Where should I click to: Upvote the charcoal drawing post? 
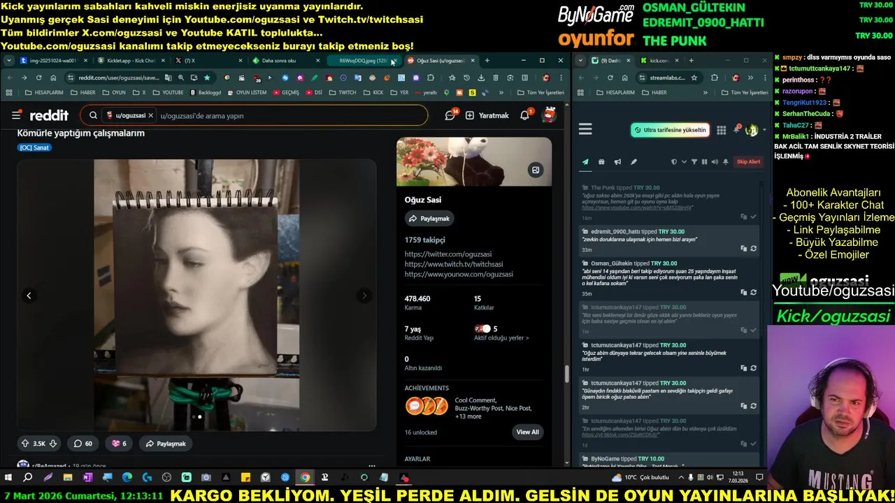click(25, 444)
